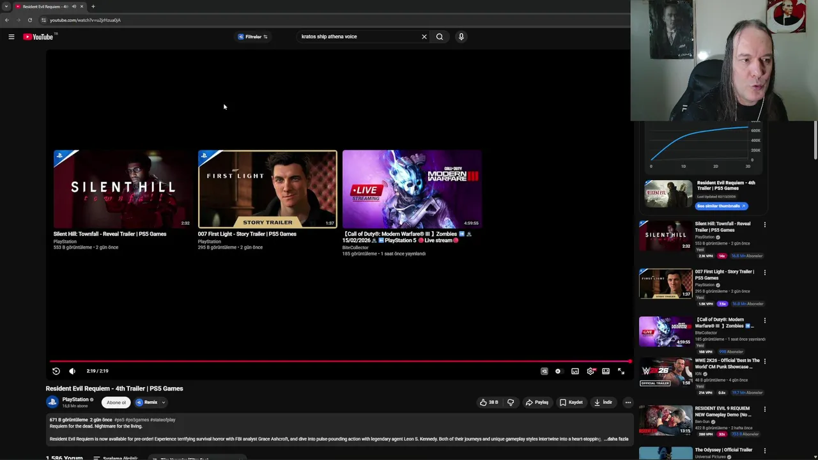Image resolution: width=818 pixels, height=460 pixels.
Task: Expand description with ...daha fazla
Action: (616, 439)
